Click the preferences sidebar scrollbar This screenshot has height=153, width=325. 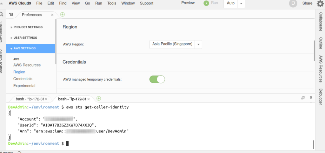tap(56, 42)
